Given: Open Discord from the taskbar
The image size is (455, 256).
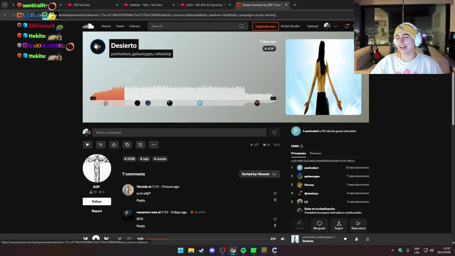Looking at the screenshot, I should 212,250.
